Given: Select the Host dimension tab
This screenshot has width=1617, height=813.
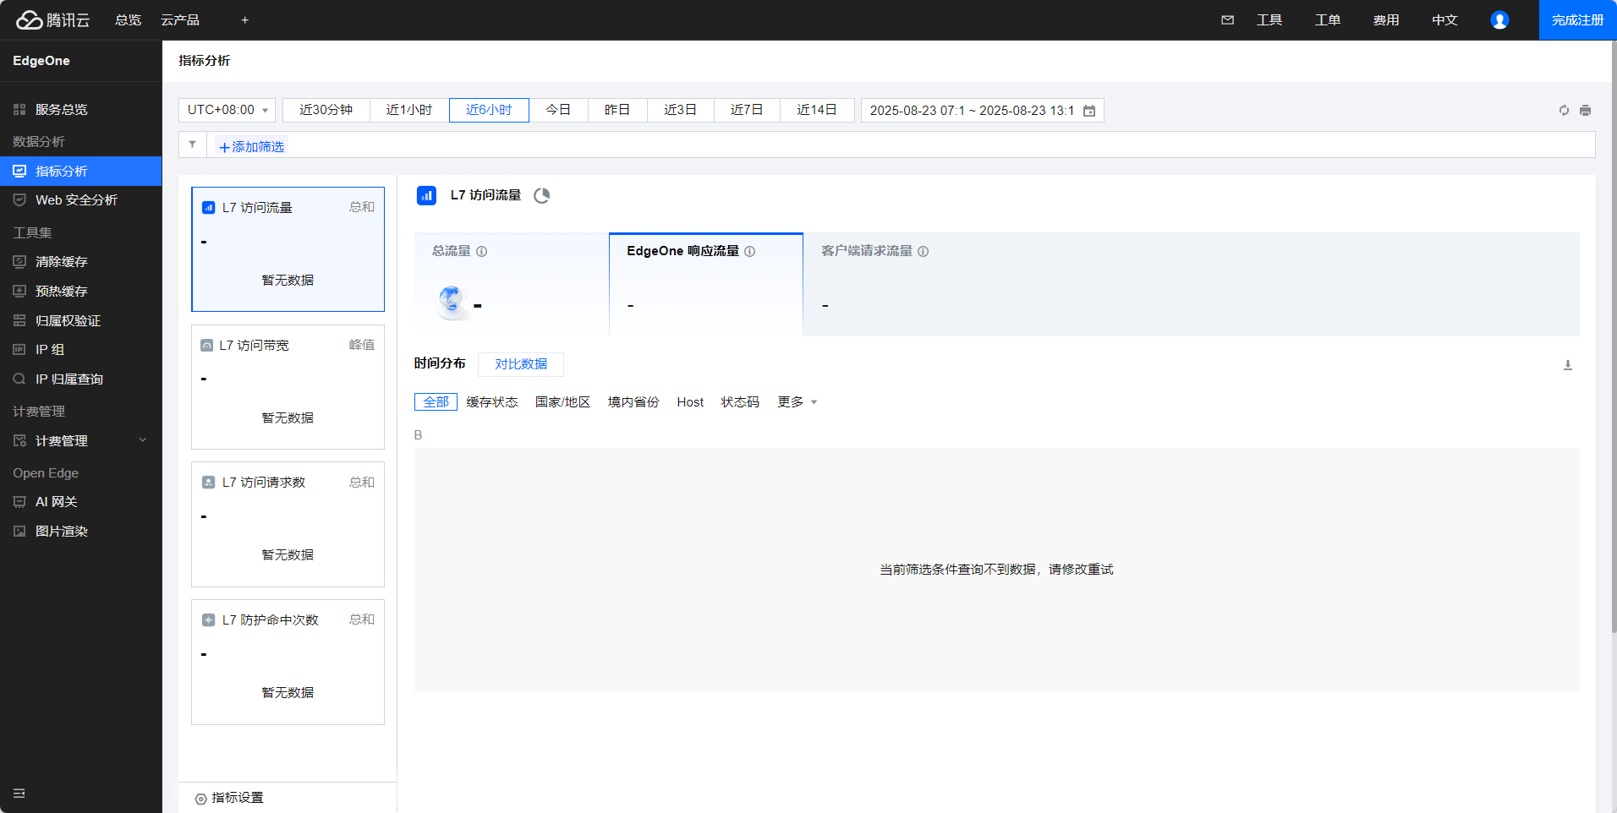Looking at the screenshot, I should 690,402.
